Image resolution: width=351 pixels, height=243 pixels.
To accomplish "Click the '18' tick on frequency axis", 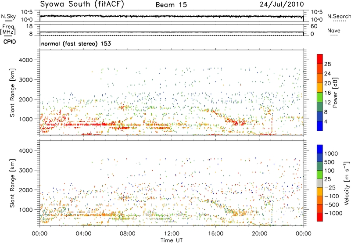I will 29,26.
